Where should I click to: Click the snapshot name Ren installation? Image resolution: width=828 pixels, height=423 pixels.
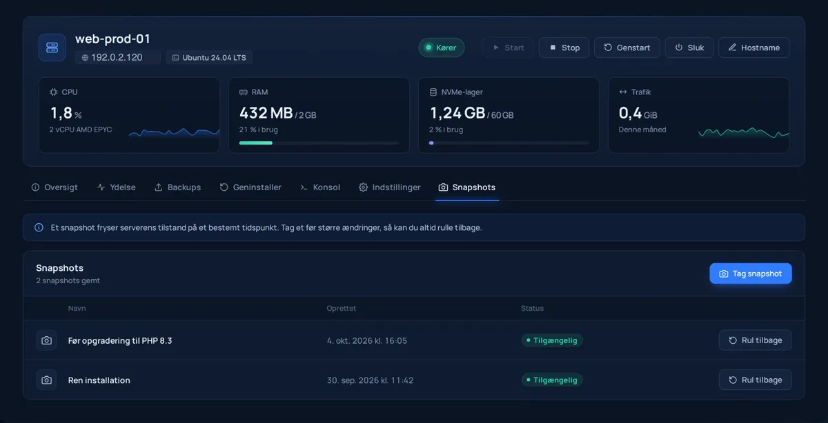(x=99, y=380)
